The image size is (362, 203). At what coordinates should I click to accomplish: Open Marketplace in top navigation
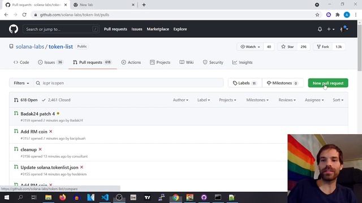[158, 29]
